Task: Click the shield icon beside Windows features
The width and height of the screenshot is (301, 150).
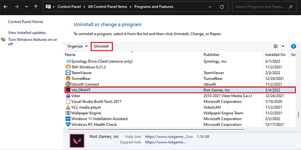Action: tap(3, 40)
